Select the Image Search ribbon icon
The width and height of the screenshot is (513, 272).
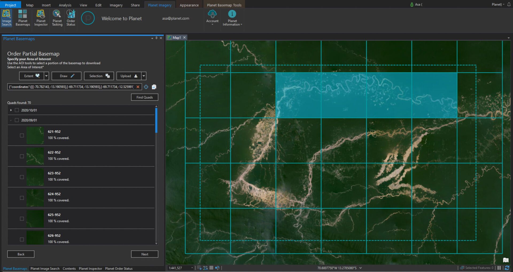[6, 18]
